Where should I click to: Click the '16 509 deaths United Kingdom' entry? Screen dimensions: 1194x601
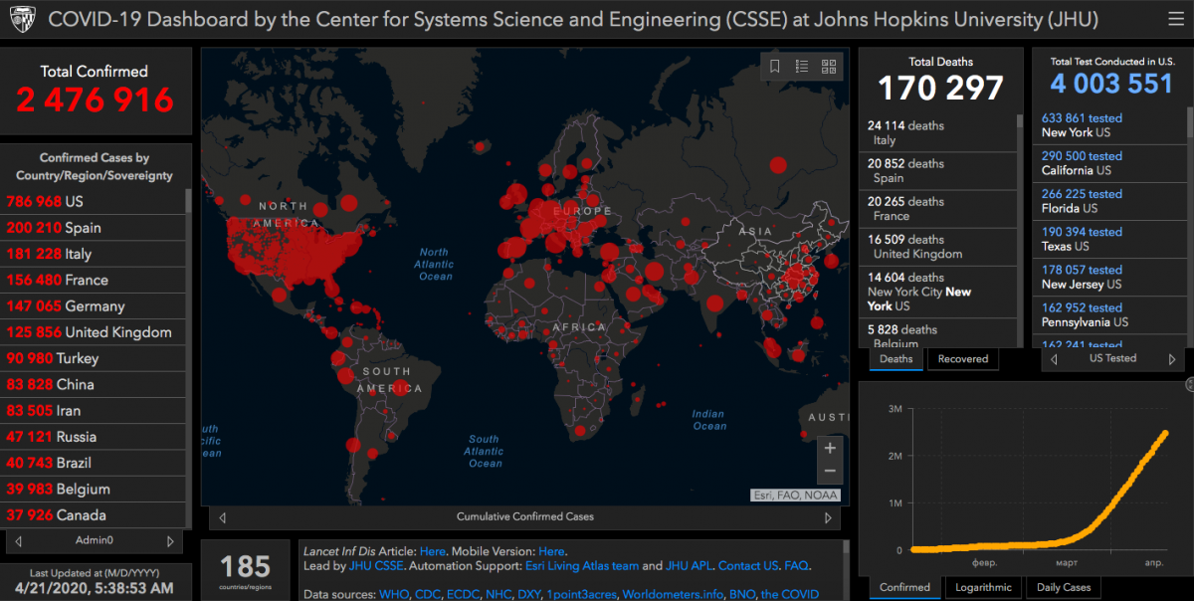coord(938,247)
